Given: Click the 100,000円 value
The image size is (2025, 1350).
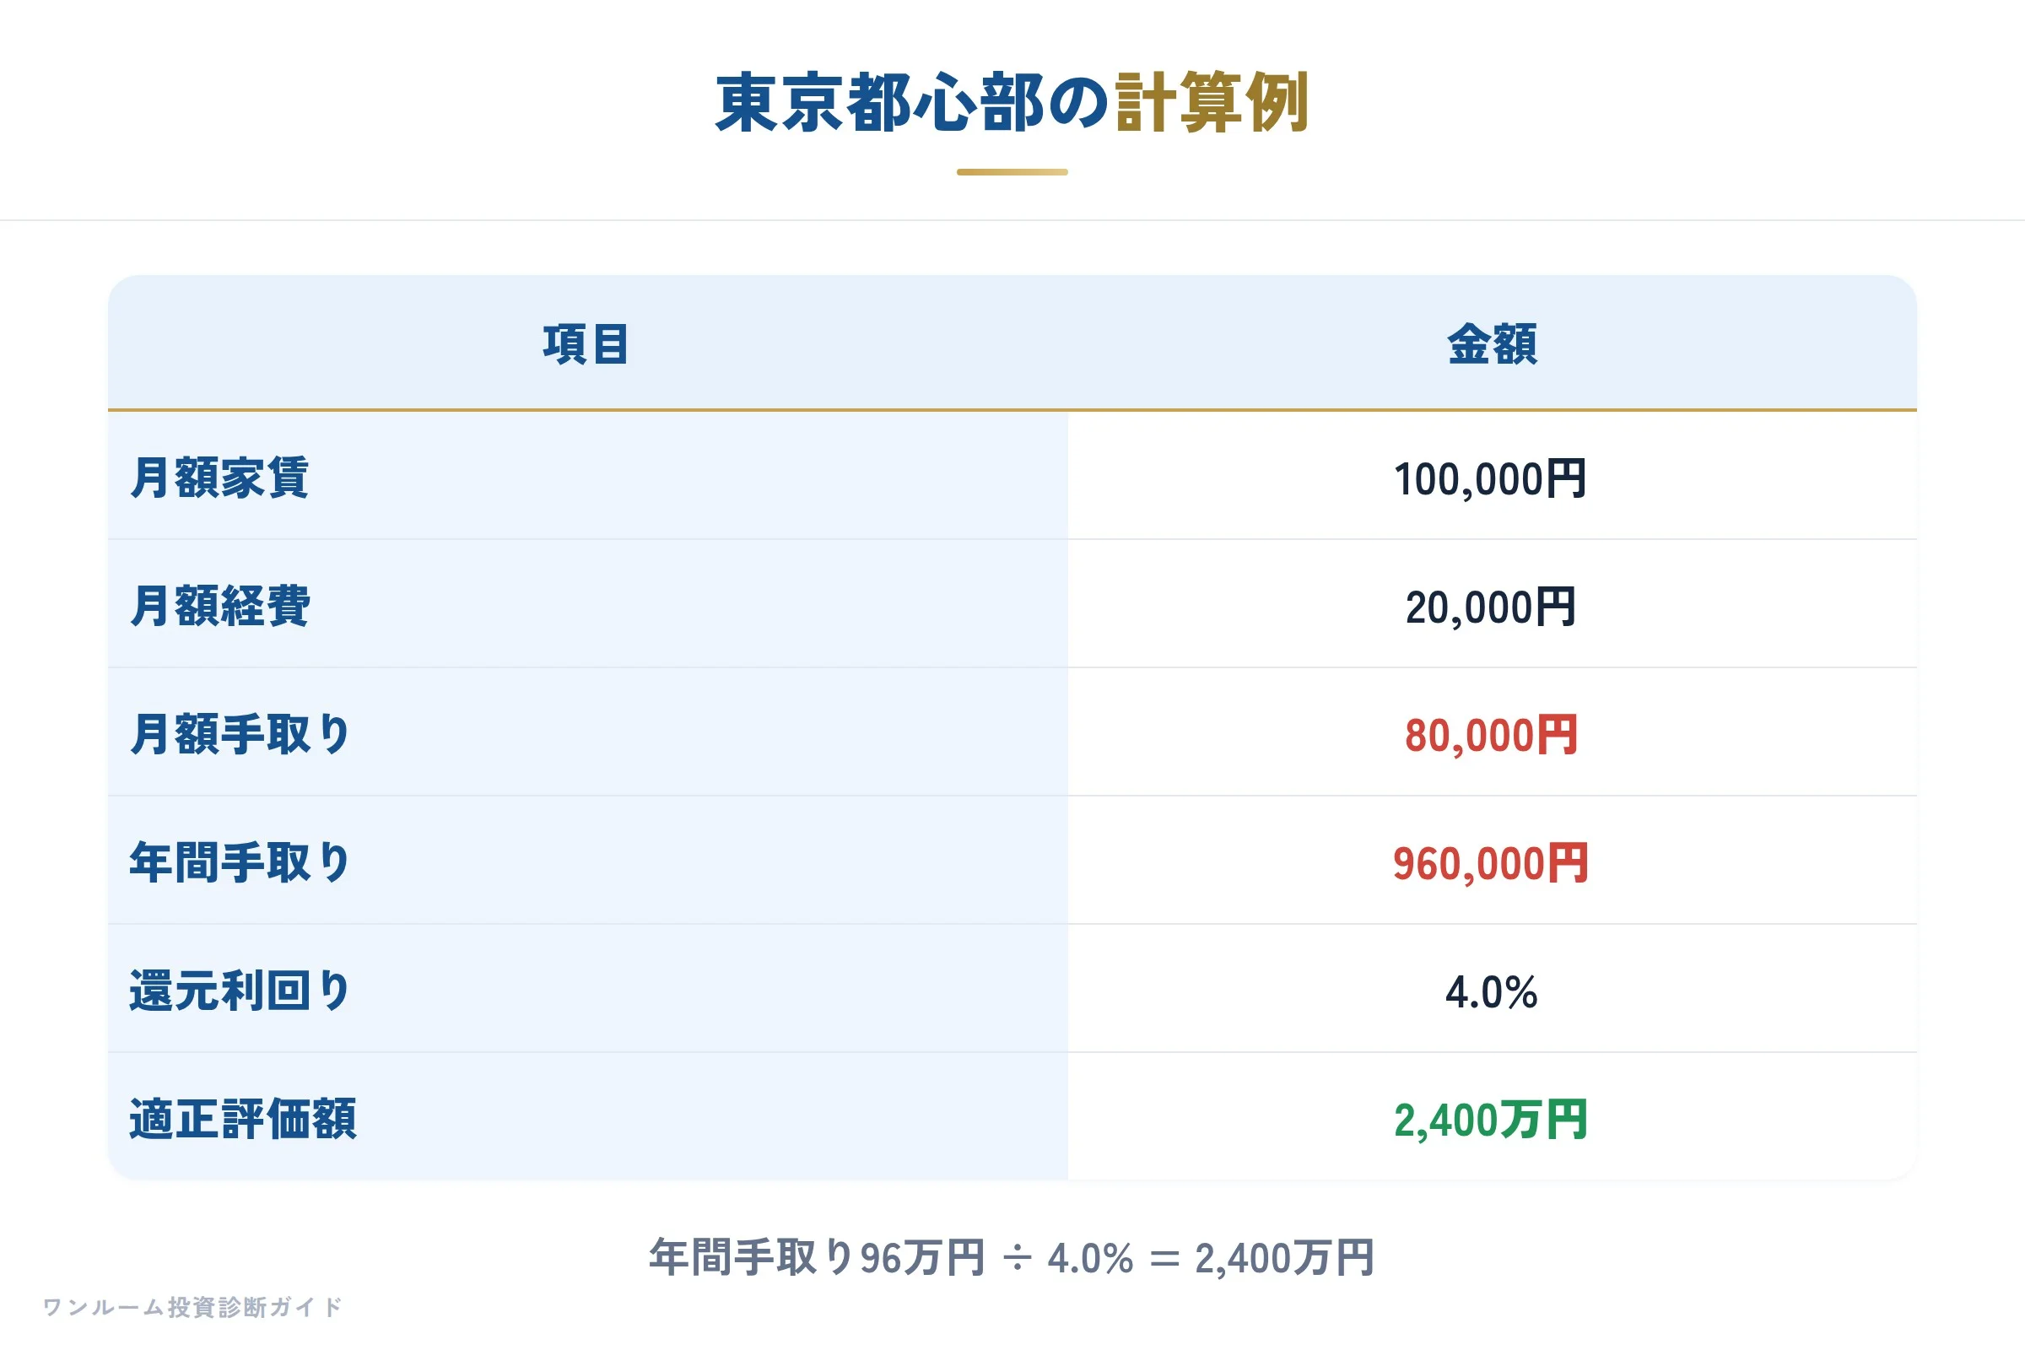Looking at the screenshot, I should click(x=1490, y=478).
